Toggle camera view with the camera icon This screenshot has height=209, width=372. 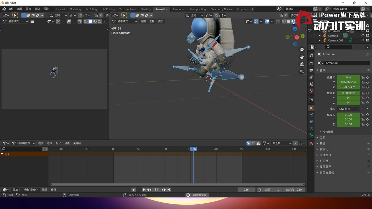click(x=301, y=64)
